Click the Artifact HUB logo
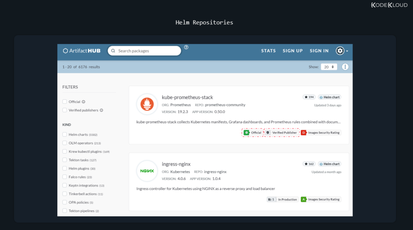The image size is (413, 230). click(x=81, y=51)
